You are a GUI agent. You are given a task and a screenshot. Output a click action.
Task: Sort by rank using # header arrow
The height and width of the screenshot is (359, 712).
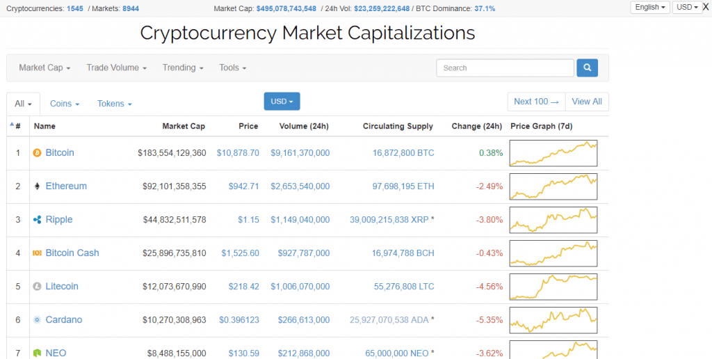point(15,126)
